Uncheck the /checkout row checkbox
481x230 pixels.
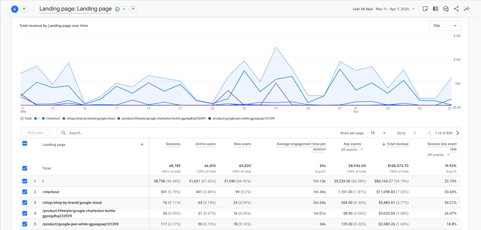click(25, 191)
